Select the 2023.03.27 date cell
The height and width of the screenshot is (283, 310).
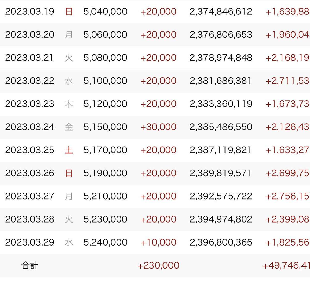point(30,196)
